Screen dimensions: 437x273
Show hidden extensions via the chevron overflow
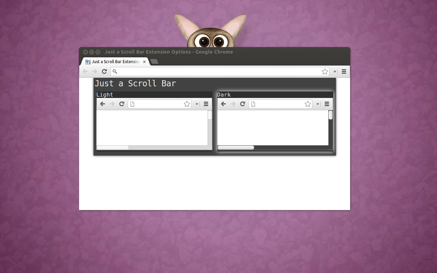tap(335, 72)
